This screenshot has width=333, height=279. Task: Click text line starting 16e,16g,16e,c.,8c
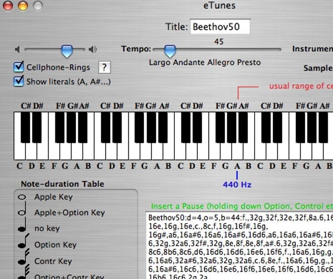pos(208,227)
